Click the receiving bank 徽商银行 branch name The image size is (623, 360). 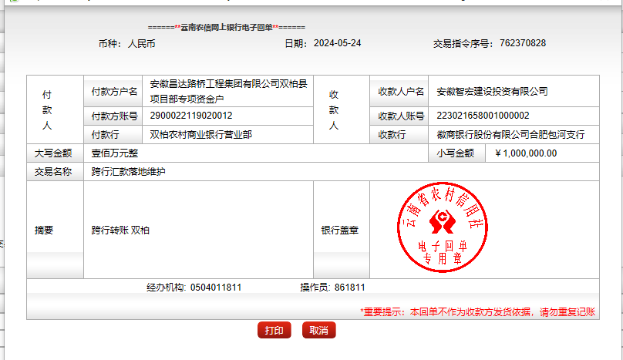tap(510, 134)
